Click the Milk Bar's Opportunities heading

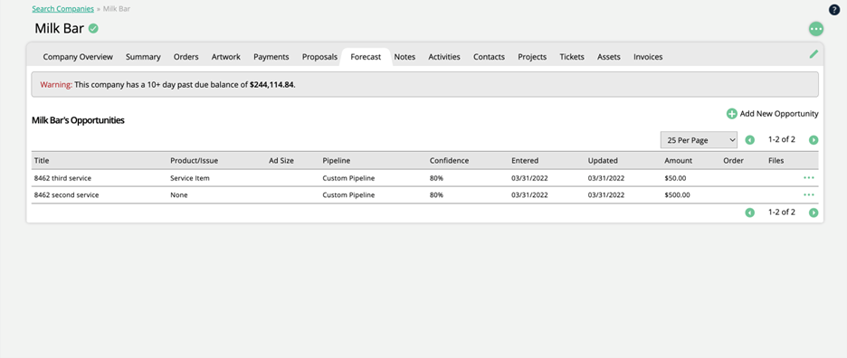coord(79,120)
